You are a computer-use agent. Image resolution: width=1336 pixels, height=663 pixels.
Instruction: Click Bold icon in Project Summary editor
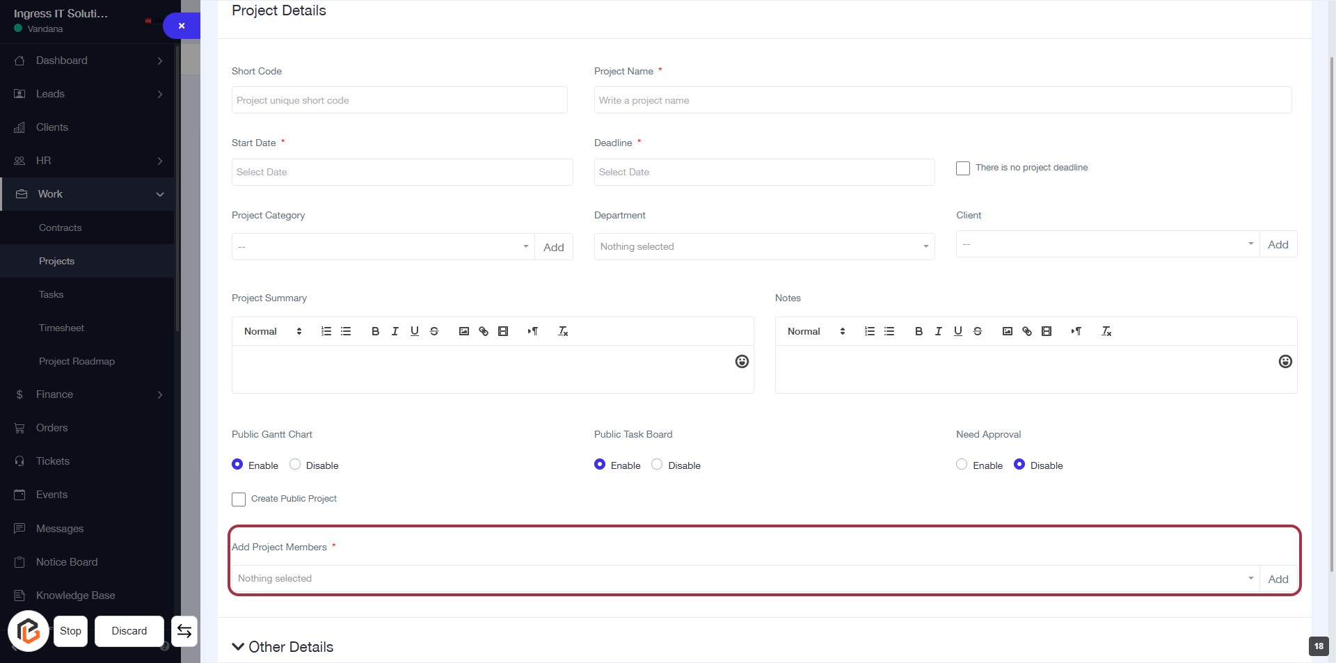coord(375,331)
